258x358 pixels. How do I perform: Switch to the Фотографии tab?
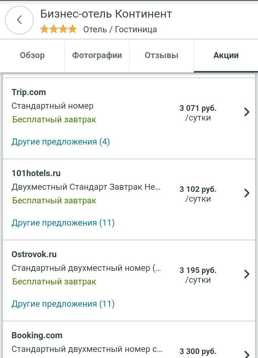pyautogui.click(x=97, y=55)
